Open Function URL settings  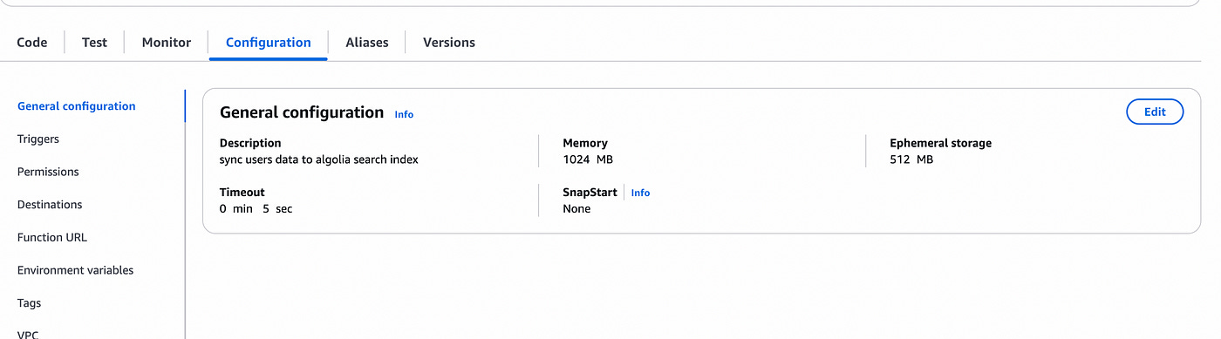52,237
